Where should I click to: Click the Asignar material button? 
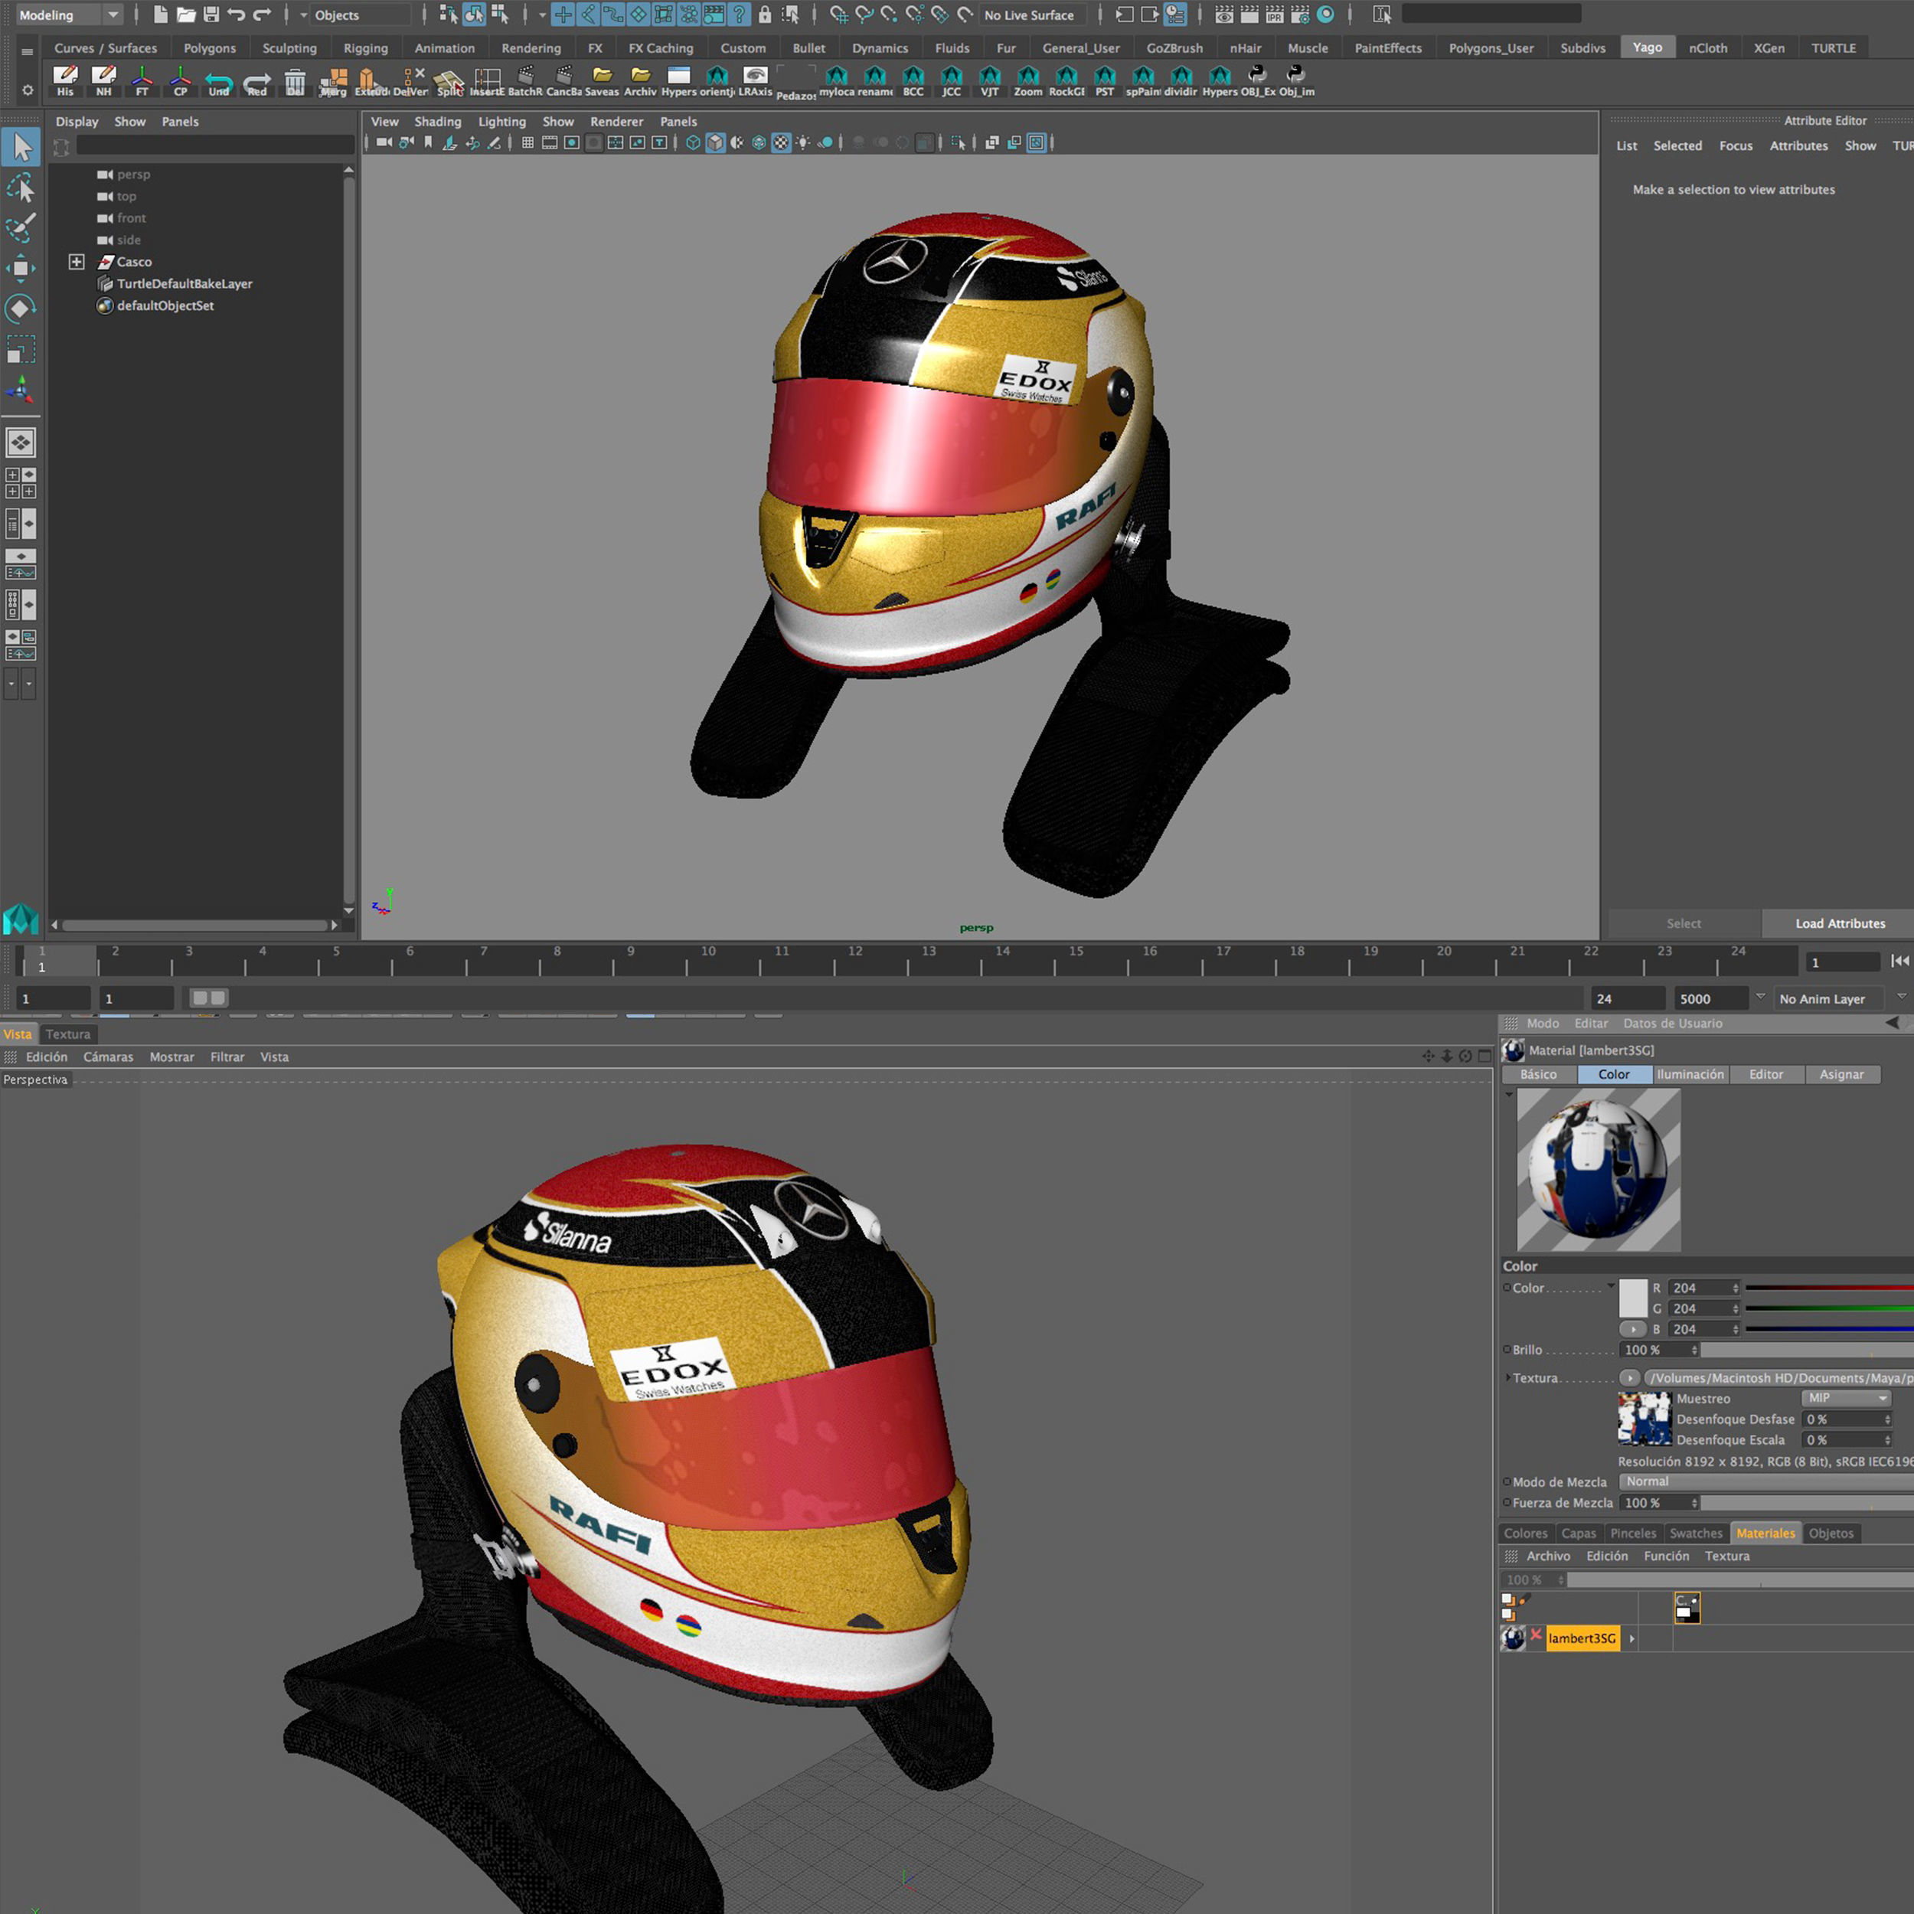point(1842,1074)
